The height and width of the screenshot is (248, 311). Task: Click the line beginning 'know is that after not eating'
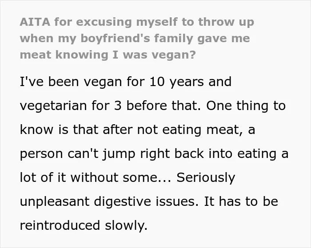pyautogui.click(x=137, y=130)
